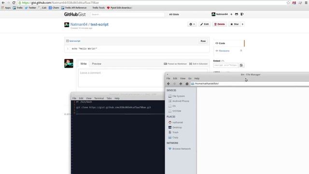Open File Manager's Help menu

pyautogui.click(x=197, y=78)
